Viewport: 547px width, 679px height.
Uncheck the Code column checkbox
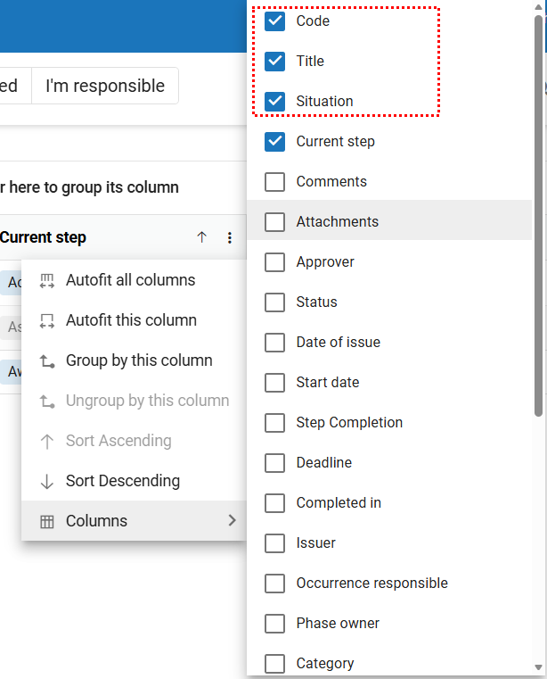point(275,21)
